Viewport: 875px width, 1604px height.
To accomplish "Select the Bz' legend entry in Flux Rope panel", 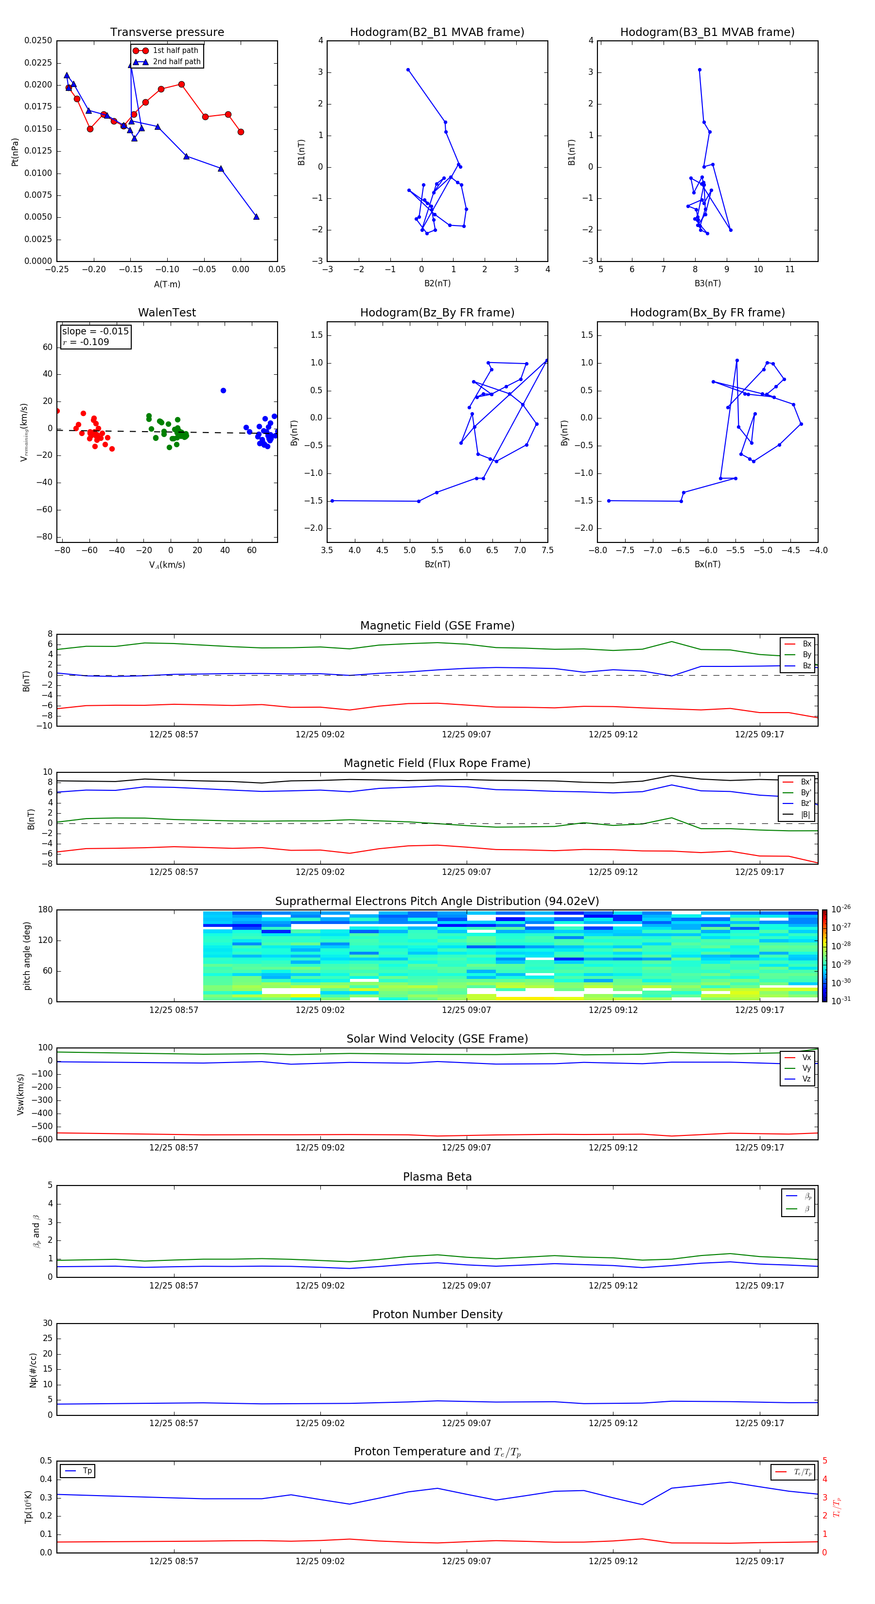I will pos(797,803).
